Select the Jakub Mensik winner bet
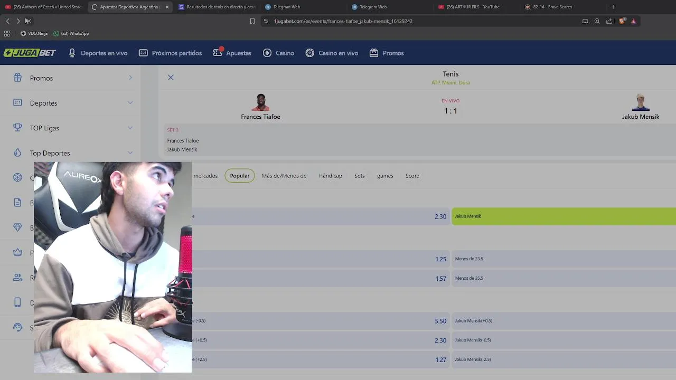676x380 pixels. pos(564,216)
